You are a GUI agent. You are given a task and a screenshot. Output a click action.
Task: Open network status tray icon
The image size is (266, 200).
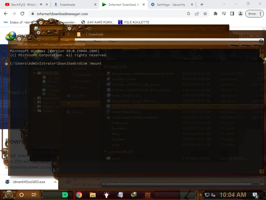pyautogui.click(x=207, y=195)
